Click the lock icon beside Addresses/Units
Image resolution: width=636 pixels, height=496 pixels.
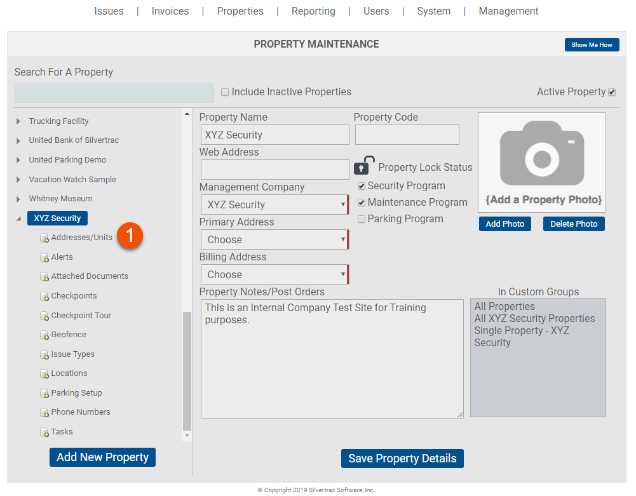tap(44, 238)
